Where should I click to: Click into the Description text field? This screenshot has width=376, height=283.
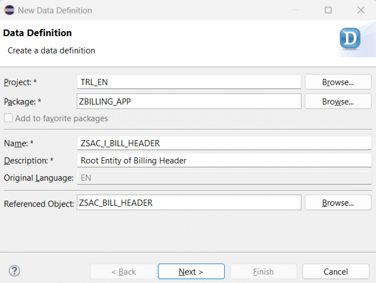click(x=224, y=161)
